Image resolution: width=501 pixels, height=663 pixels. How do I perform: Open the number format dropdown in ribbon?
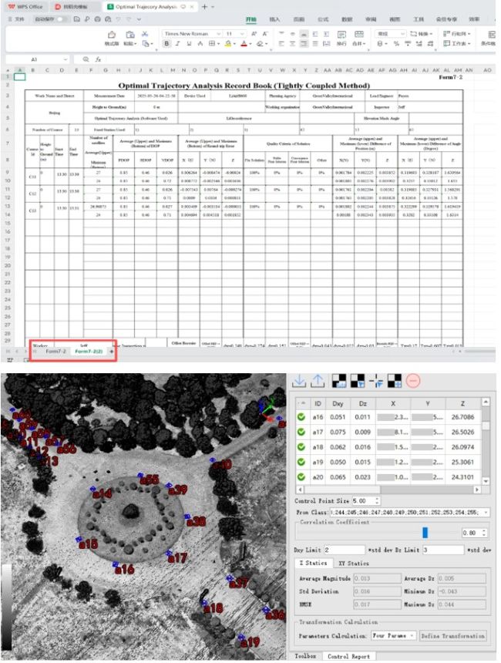point(402,33)
